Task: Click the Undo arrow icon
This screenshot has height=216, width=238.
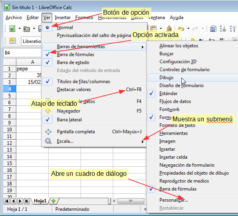Action: (x=181, y=28)
